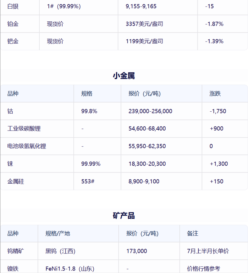
Task: Click the 铼 price 18,300-20,300
Action: coord(147,164)
